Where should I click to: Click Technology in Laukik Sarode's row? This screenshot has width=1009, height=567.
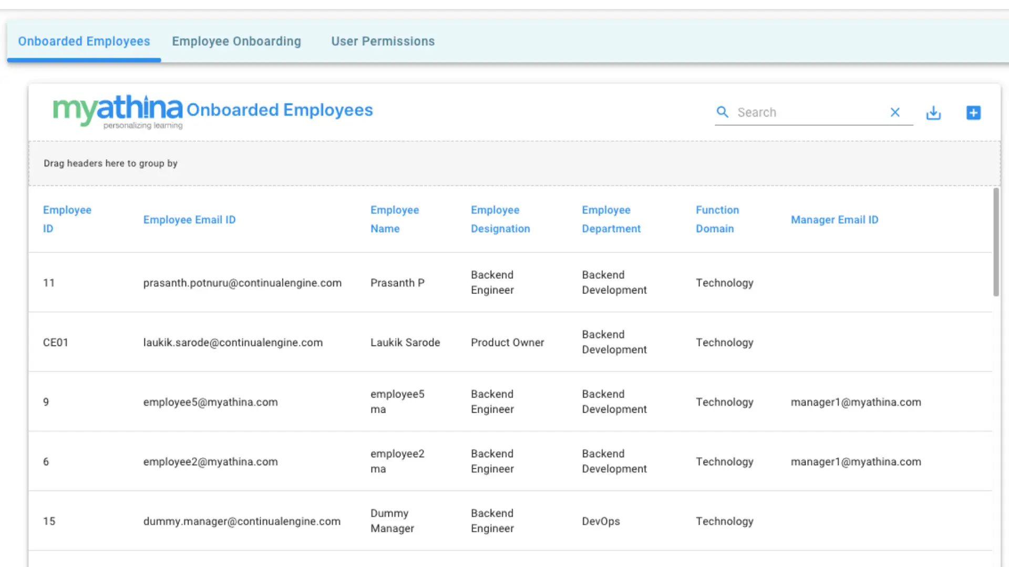[x=725, y=343]
